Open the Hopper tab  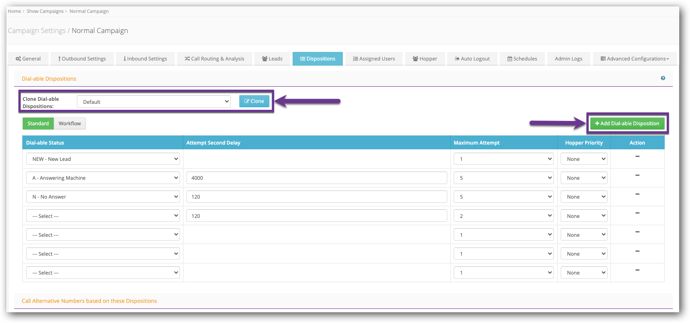click(425, 59)
